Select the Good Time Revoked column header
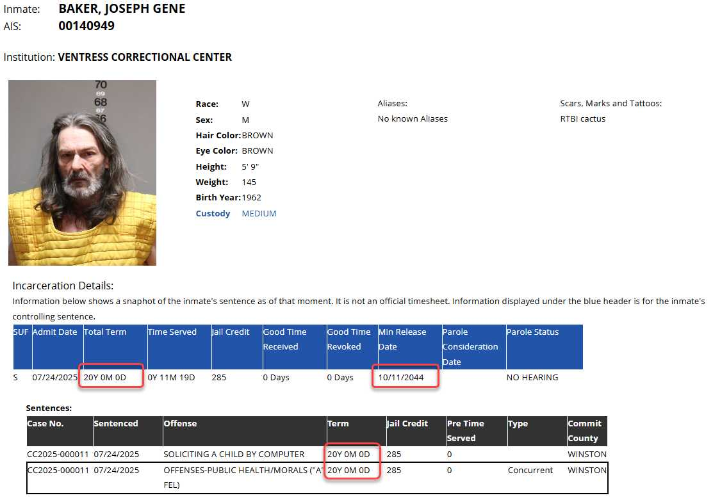The height and width of the screenshot is (500, 713). 348,339
